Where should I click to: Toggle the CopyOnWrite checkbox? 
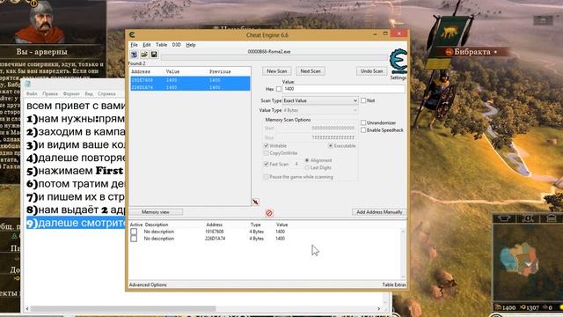pos(266,153)
